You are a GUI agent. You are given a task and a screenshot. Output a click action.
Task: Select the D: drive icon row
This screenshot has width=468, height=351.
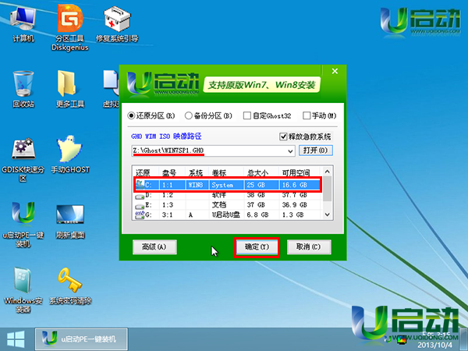[x=228, y=195]
